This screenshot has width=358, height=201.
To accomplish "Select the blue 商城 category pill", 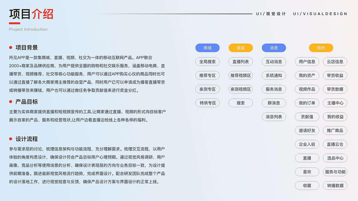I will tap(208, 48).
